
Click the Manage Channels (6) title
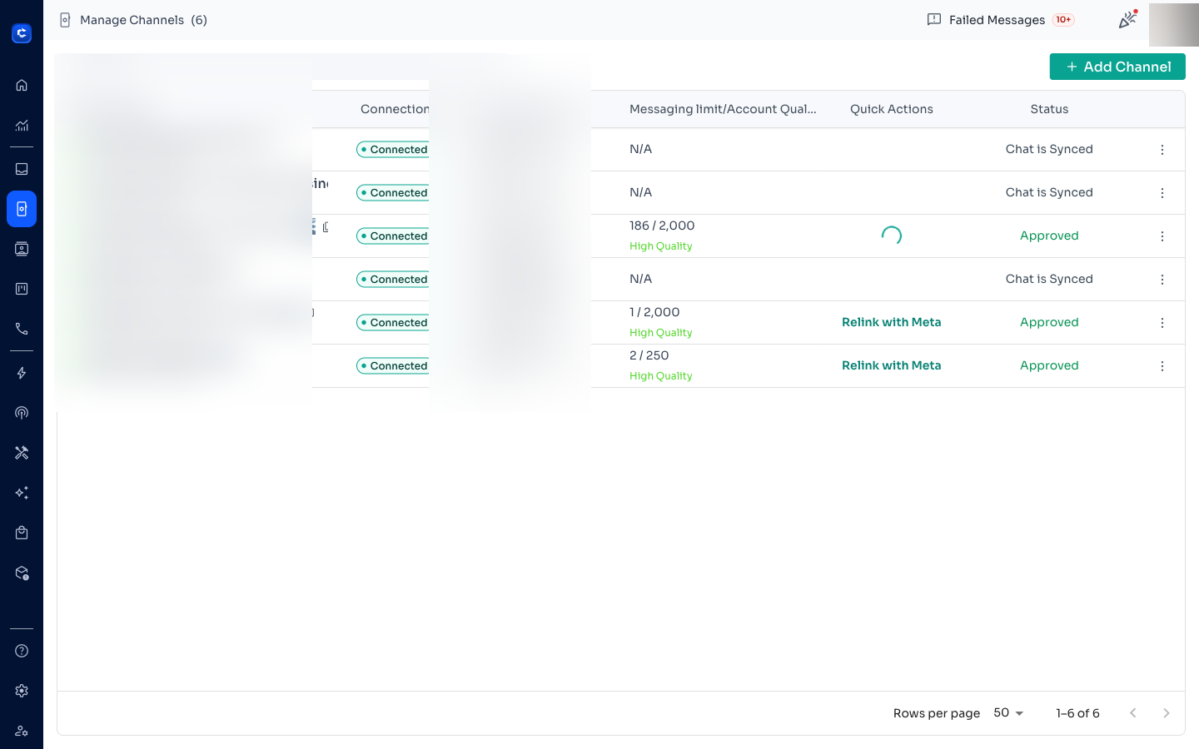pos(143,20)
